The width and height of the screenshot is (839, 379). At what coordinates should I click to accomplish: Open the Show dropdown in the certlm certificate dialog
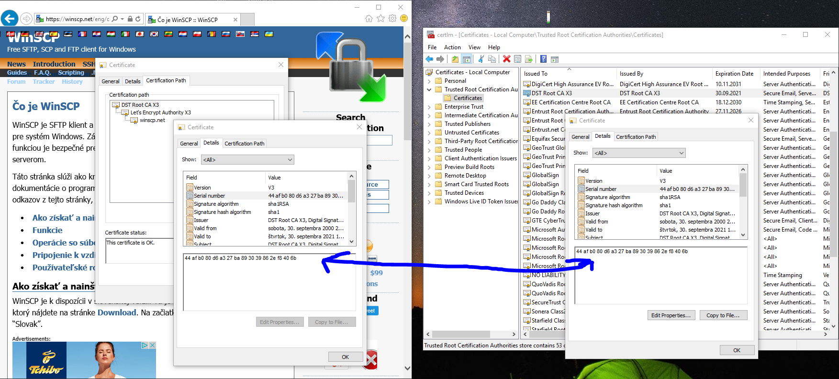639,153
